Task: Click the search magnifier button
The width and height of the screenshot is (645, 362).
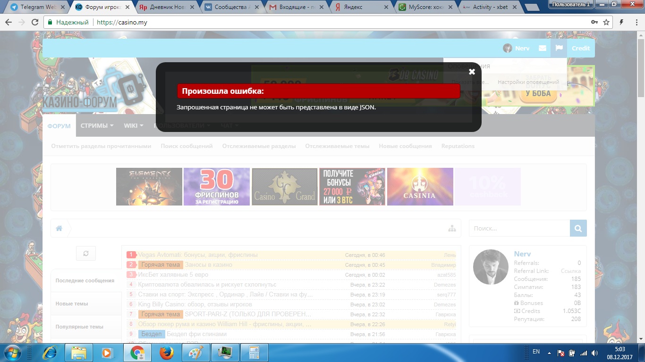Action: 578,228
